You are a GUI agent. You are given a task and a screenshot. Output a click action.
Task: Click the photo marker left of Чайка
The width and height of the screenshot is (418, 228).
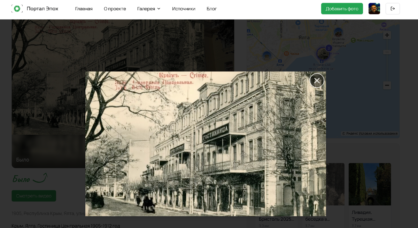[x=267, y=56]
